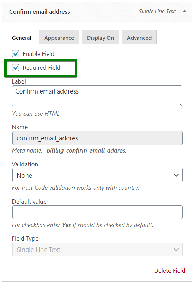Screen dimensions: 194x283
Task: Select the General tab
Action: [x=21, y=37]
